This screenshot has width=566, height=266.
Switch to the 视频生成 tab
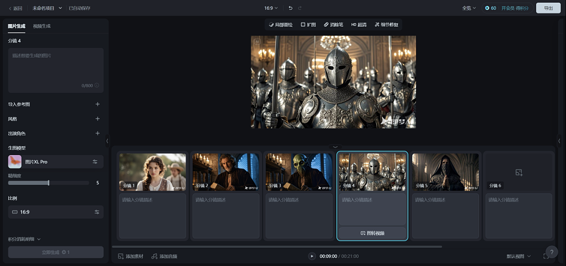click(42, 26)
